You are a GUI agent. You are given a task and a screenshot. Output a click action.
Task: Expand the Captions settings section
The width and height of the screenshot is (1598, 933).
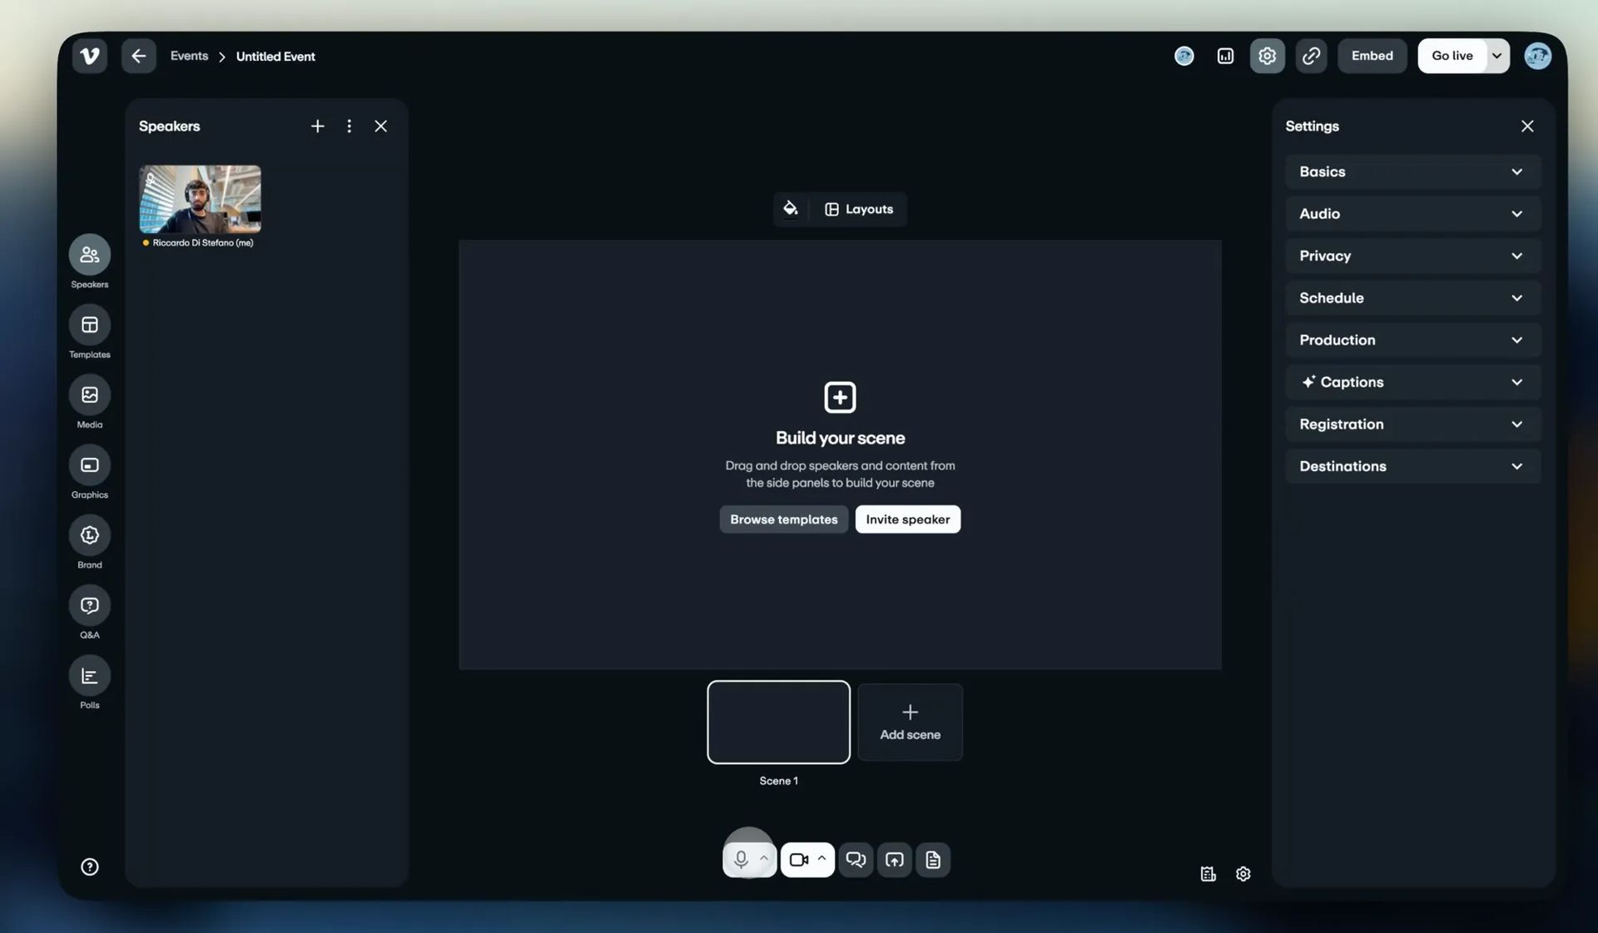coord(1412,382)
